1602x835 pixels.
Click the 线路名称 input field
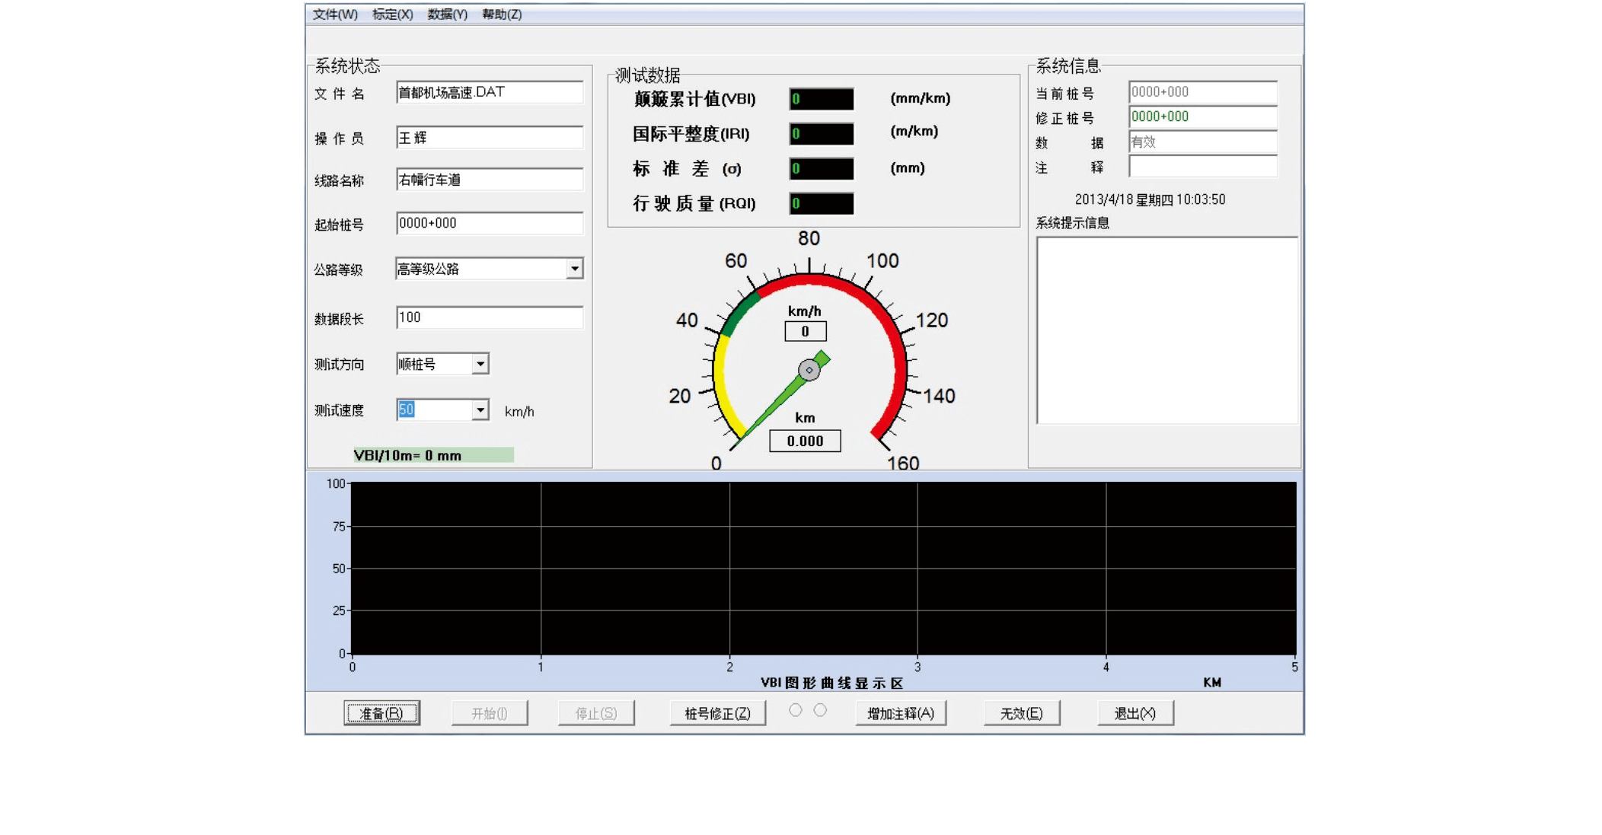(x=490, y=180)
